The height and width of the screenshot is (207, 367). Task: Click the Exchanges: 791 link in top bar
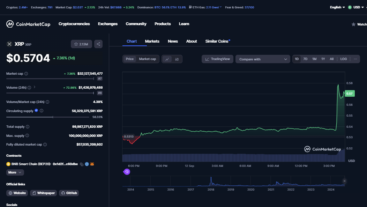42,7
